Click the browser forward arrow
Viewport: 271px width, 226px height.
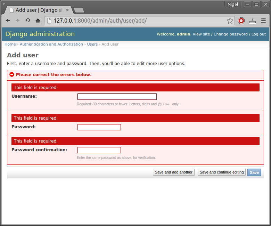(x=17, y=21)
